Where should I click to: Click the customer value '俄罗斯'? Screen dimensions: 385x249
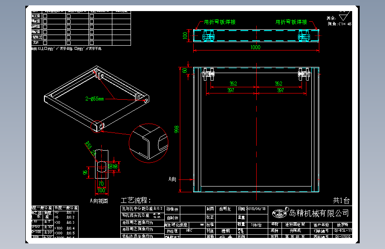pyautogui.click(x=342, y=225)
